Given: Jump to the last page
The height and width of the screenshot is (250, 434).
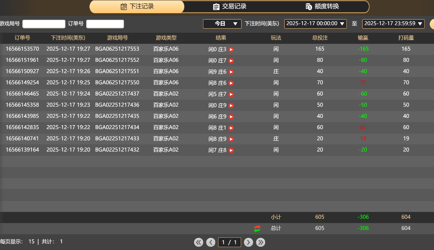Looking at the screenshot, I should click(260, 242).
